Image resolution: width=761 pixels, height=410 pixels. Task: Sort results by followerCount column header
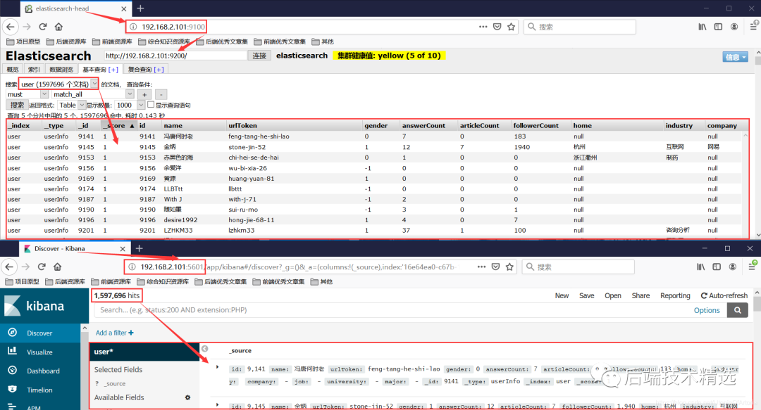pos(536,125)
